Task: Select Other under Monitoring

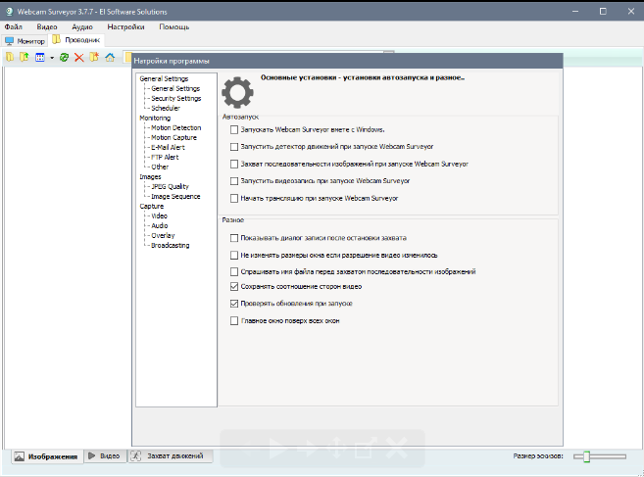Action: [160, 167]
